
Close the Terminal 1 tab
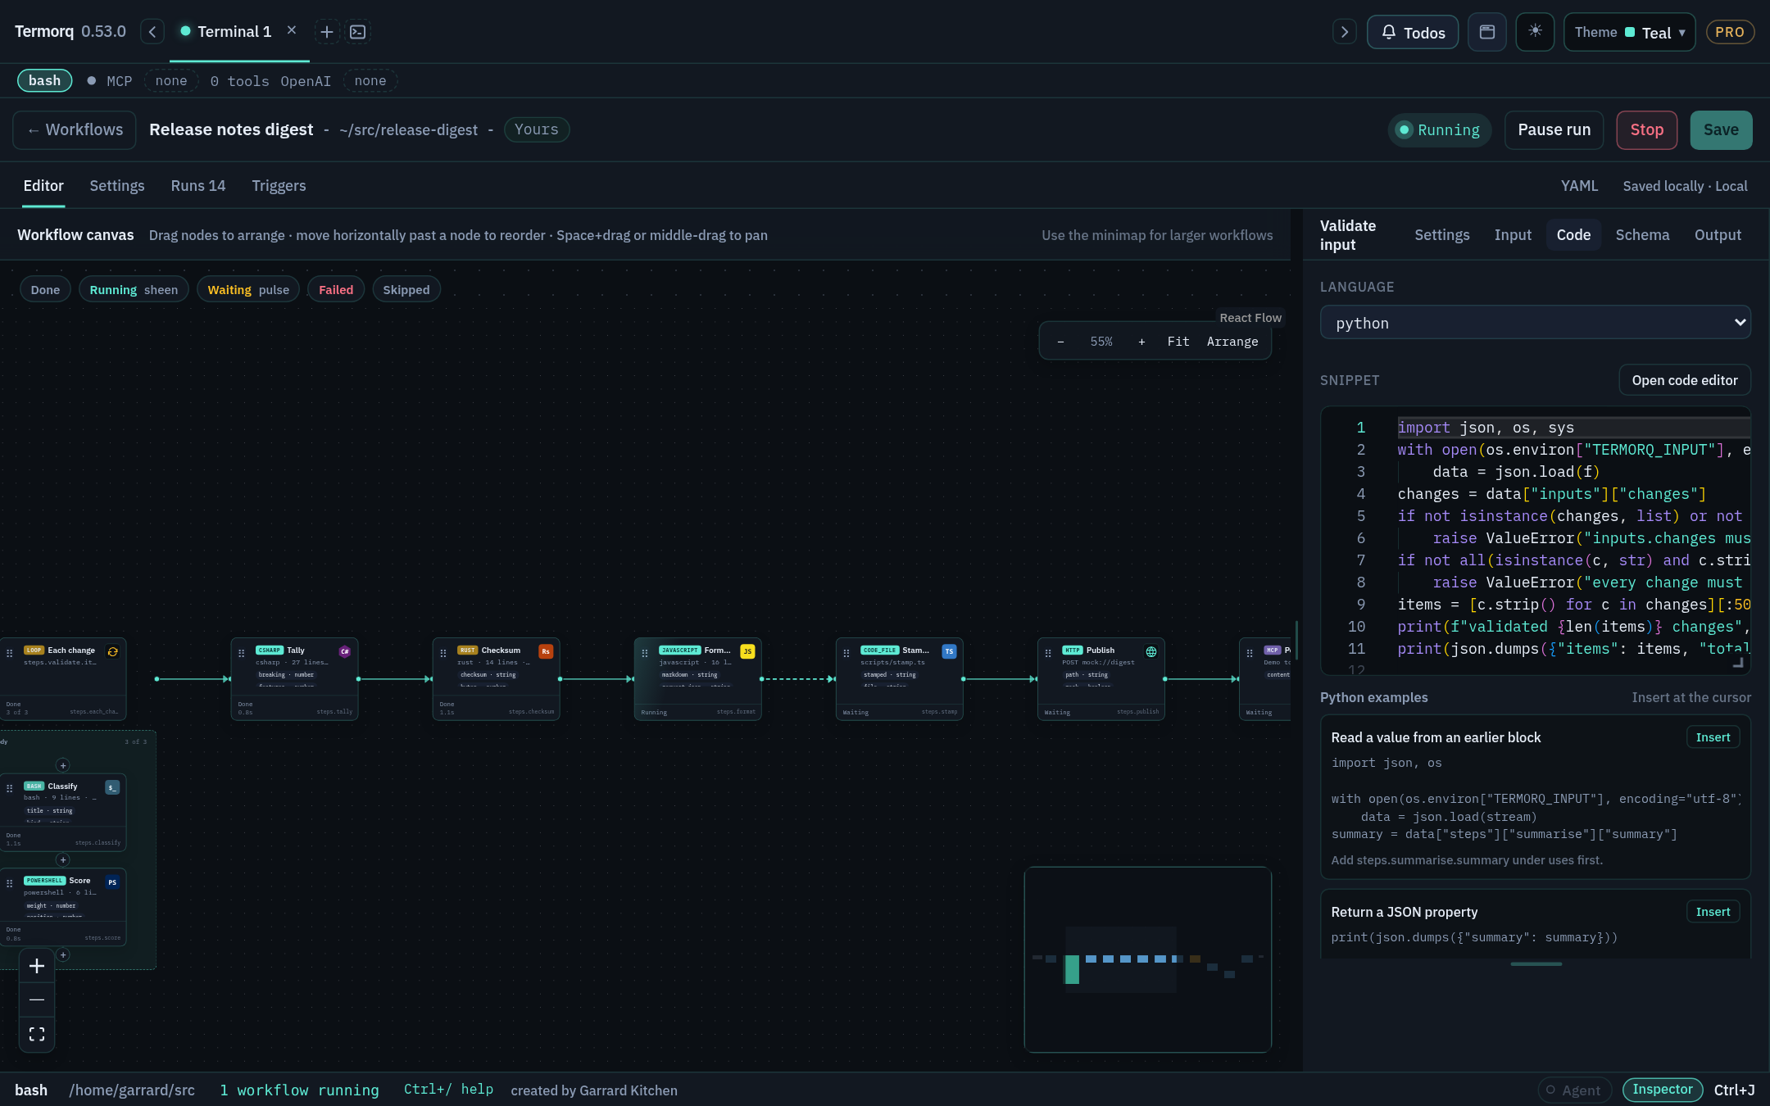coord(292,30)
